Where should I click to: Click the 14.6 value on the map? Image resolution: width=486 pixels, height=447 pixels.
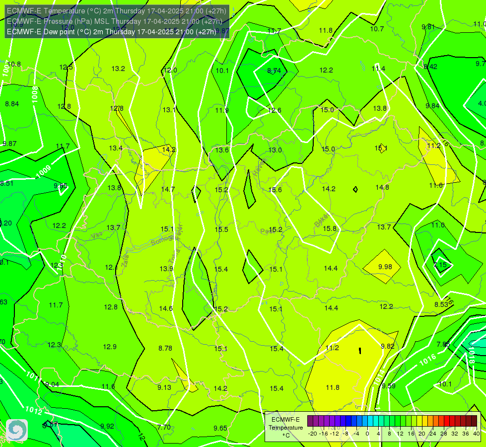[166, 308]
